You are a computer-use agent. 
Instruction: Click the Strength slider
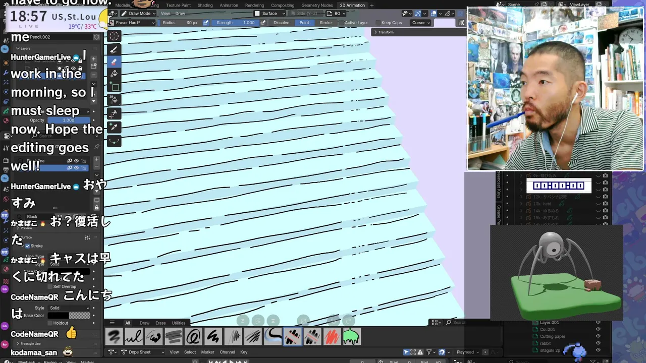(x=236, y=23)
